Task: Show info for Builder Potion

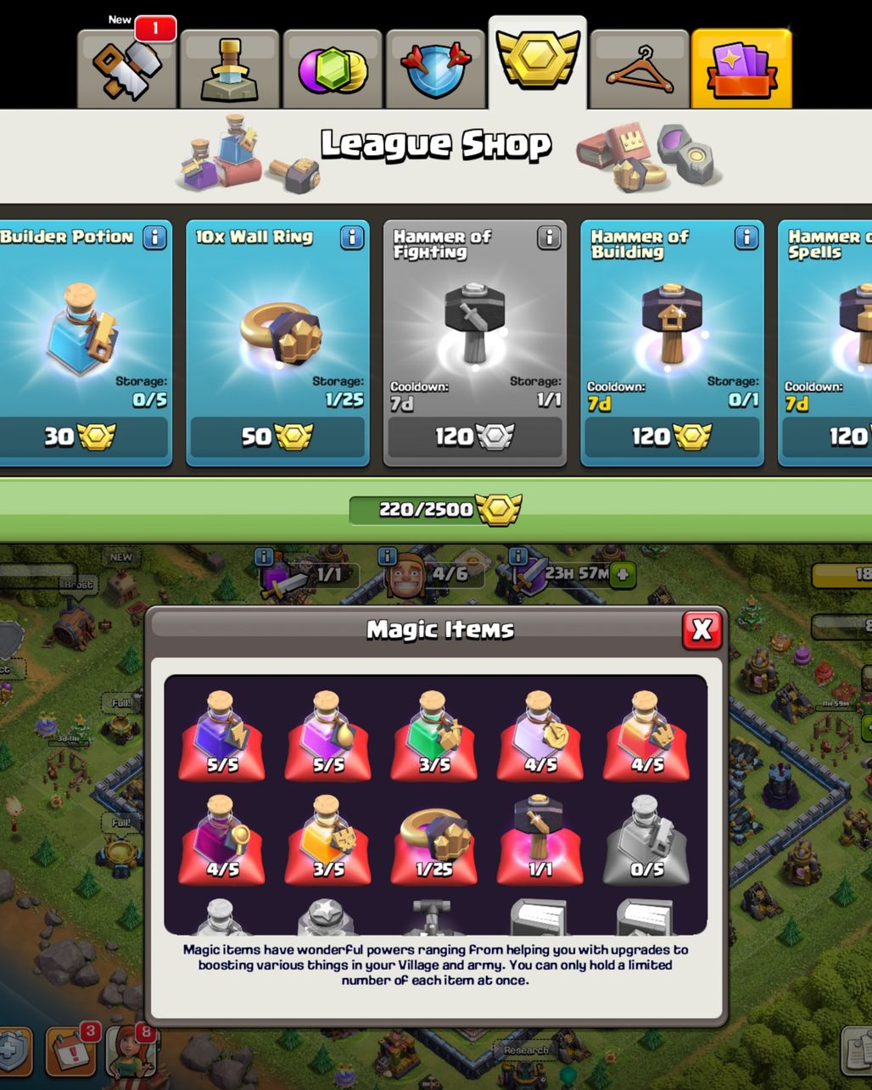Action: [x=154, y=238]
